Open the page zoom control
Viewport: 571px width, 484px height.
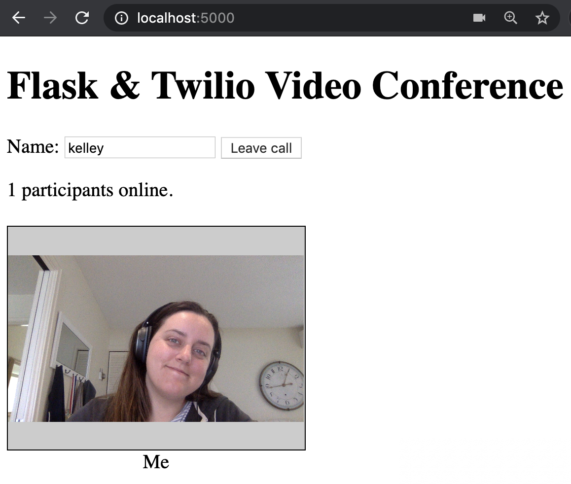(510, 18)
